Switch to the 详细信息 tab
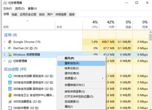The height and width of the screenshot is (110, 152). click(61, 14)
